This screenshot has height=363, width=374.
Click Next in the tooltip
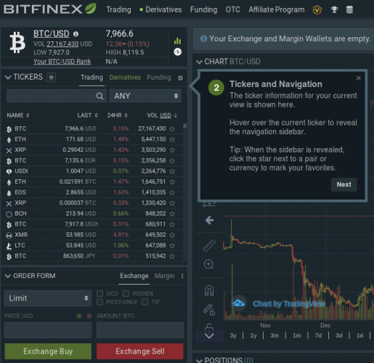point(343,184)
